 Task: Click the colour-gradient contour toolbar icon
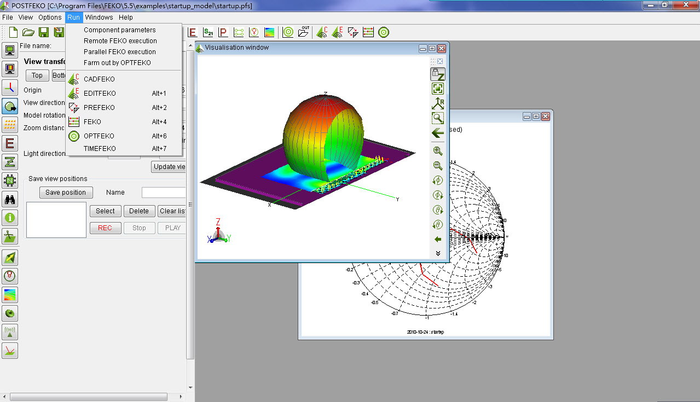point(269,32)
